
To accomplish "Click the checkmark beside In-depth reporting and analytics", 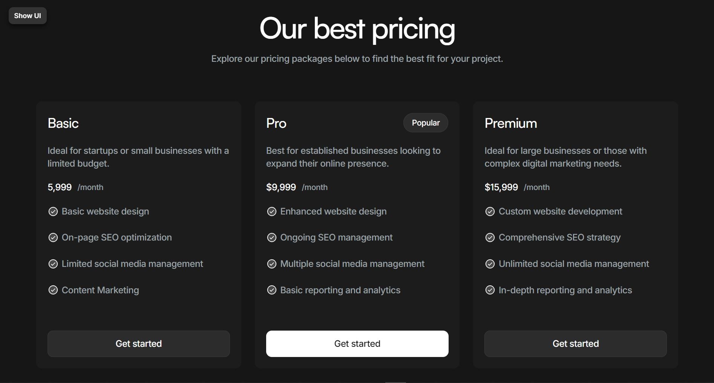I will 490,290.
